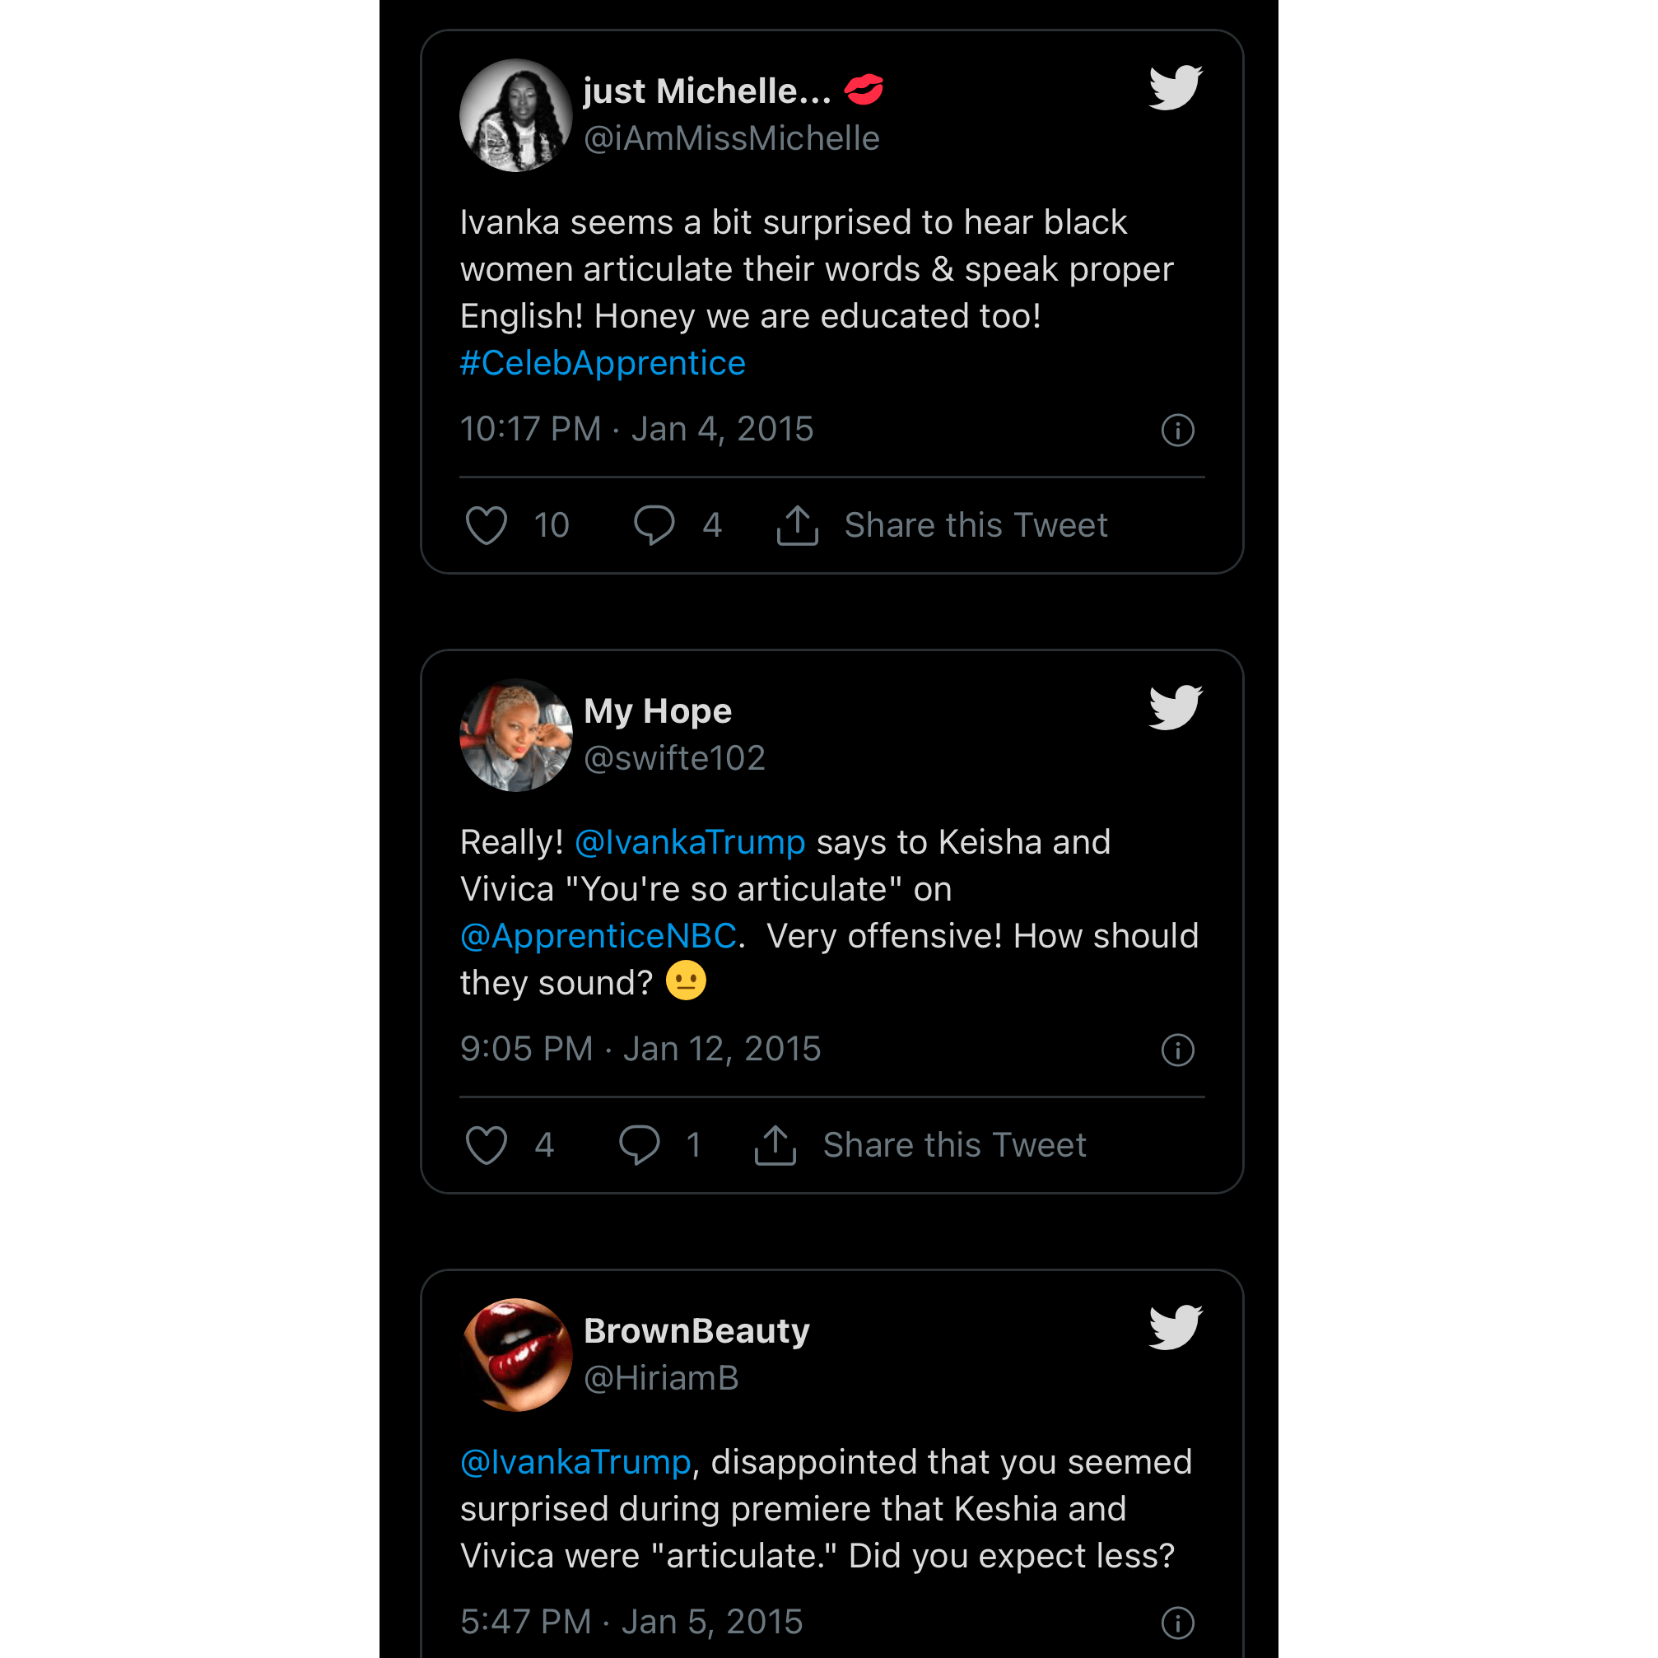
Task: Click the Twitter bird on BrownBeauty's tweet
Action: [x=1175, y=1327]
